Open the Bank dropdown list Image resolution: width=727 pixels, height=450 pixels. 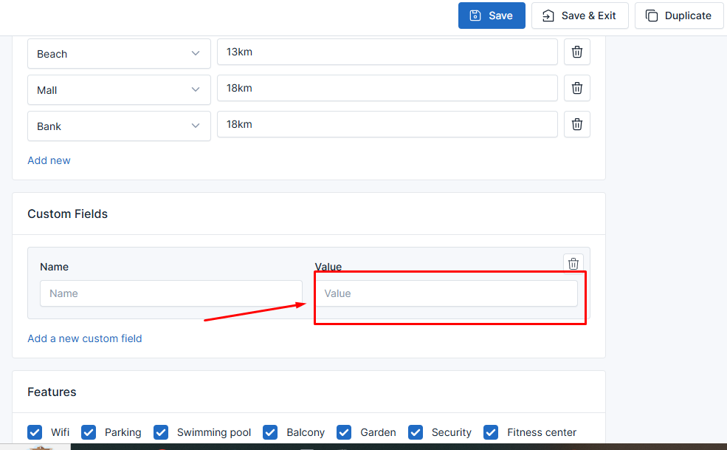point(119,126)
